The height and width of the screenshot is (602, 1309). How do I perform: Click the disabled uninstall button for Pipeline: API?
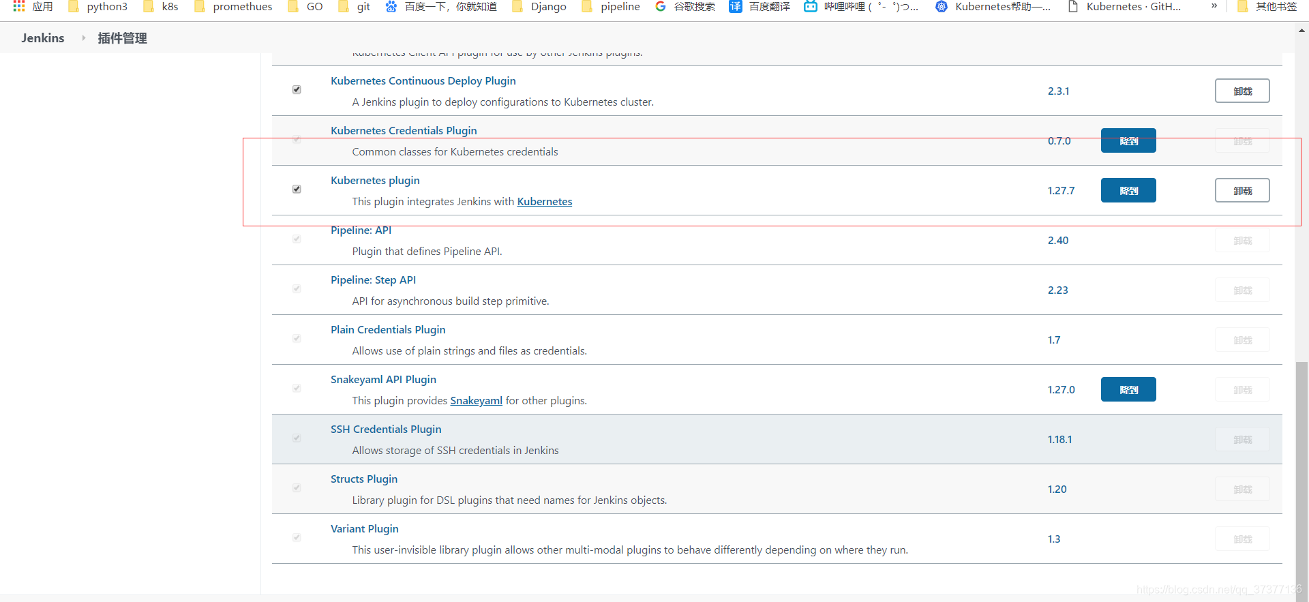pyautogui.click(x=1242, y=240)
